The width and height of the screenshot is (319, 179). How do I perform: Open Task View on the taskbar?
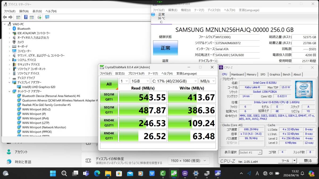tap(75, 173)
